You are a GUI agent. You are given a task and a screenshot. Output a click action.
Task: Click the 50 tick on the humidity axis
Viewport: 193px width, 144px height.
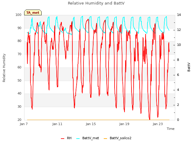pos(19,81)
